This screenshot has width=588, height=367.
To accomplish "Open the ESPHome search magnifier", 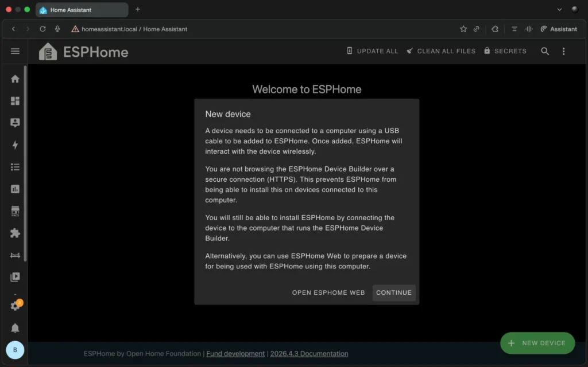I will 545,51.
